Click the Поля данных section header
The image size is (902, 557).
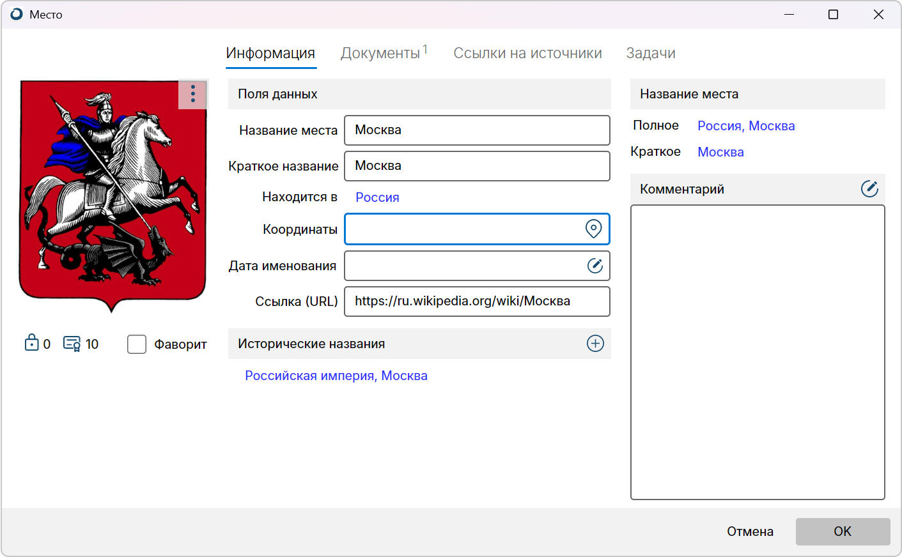[x=419, y=94]
